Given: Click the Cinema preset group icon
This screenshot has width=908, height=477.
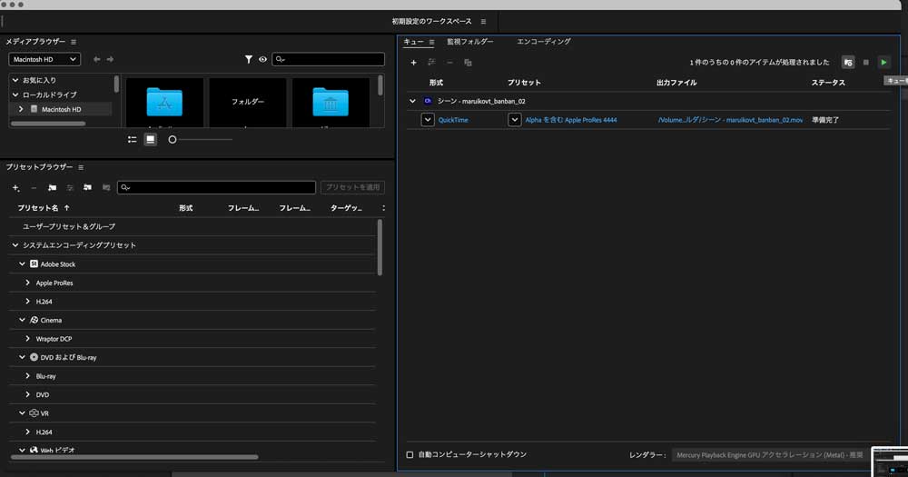Looking at the screenshot, I should coord(35,320).
